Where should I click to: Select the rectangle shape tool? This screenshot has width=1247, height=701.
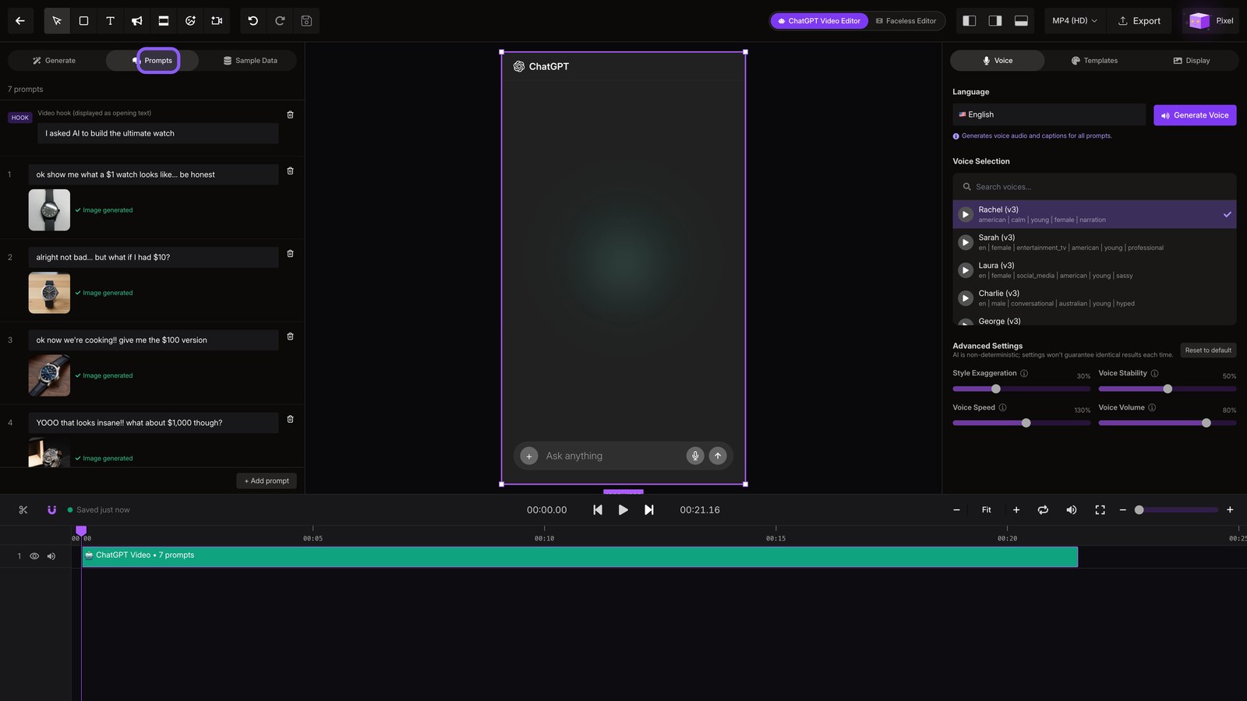83,21
